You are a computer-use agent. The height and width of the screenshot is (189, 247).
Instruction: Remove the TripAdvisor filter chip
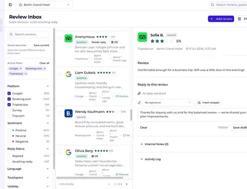pyautogui.click(x=26, y=74)
